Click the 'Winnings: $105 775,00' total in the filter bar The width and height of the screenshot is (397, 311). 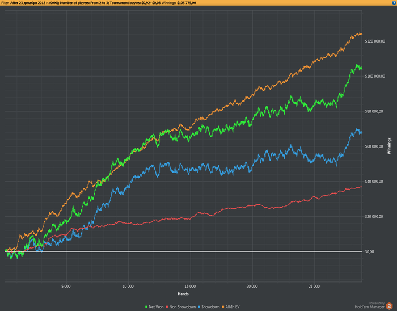[x=179, y=3]
